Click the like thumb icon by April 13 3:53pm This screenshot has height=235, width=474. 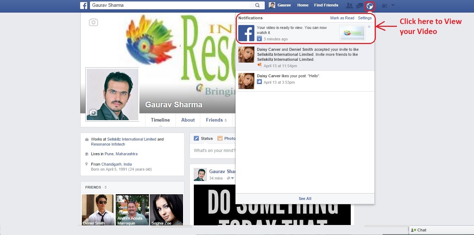click(x=259, y=82)
